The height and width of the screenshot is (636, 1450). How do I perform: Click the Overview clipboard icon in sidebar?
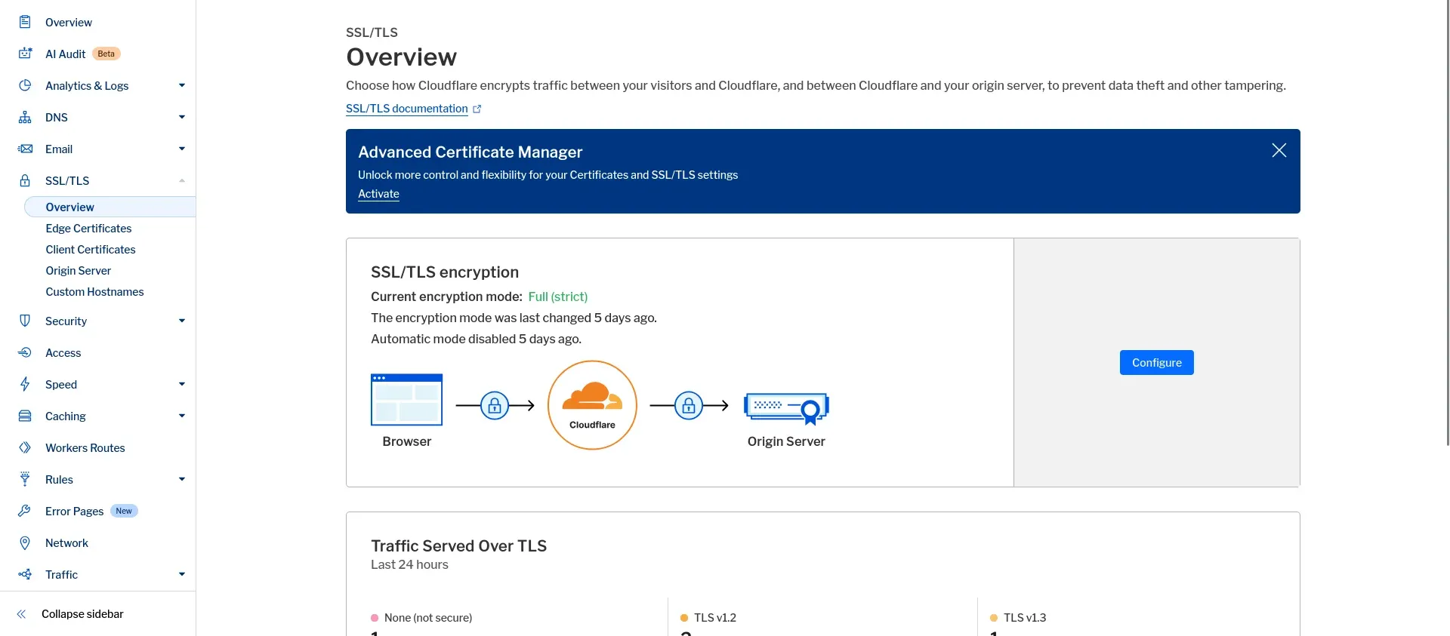click(25, 22)
